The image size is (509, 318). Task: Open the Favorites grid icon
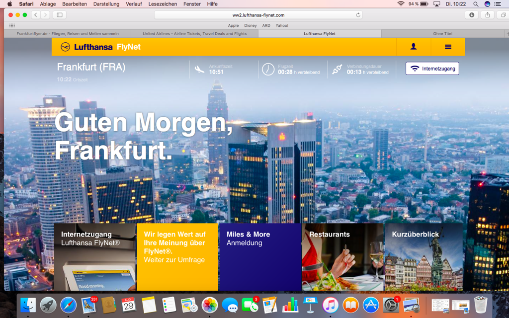point(12,25)
